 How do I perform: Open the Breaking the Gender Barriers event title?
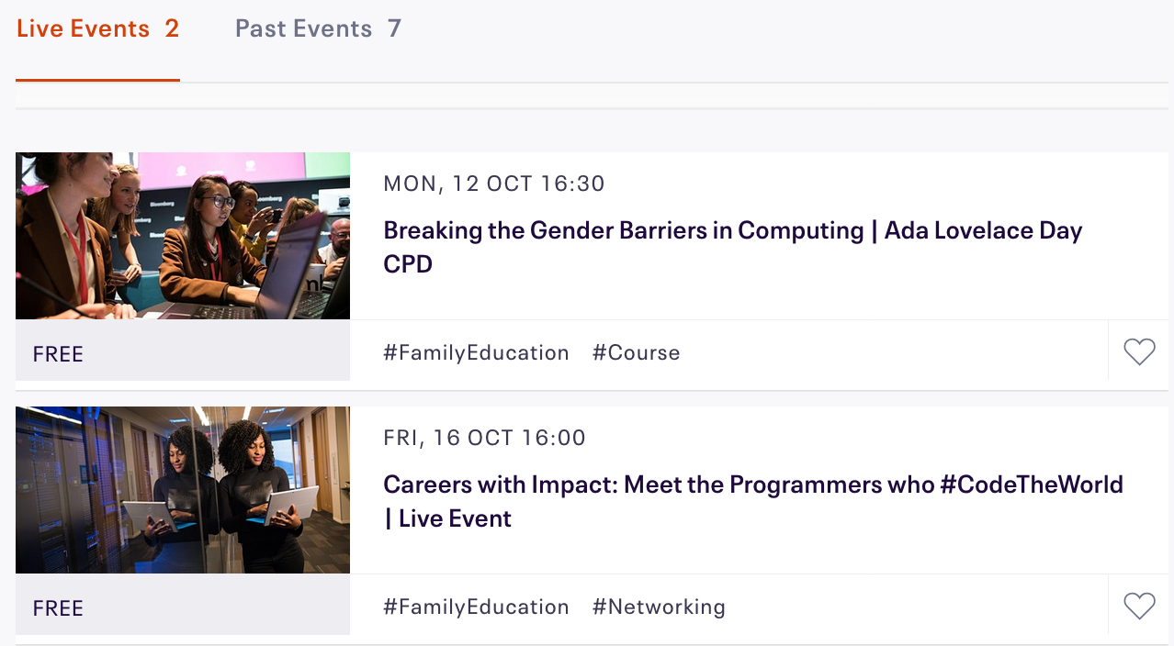coord(732,230)
